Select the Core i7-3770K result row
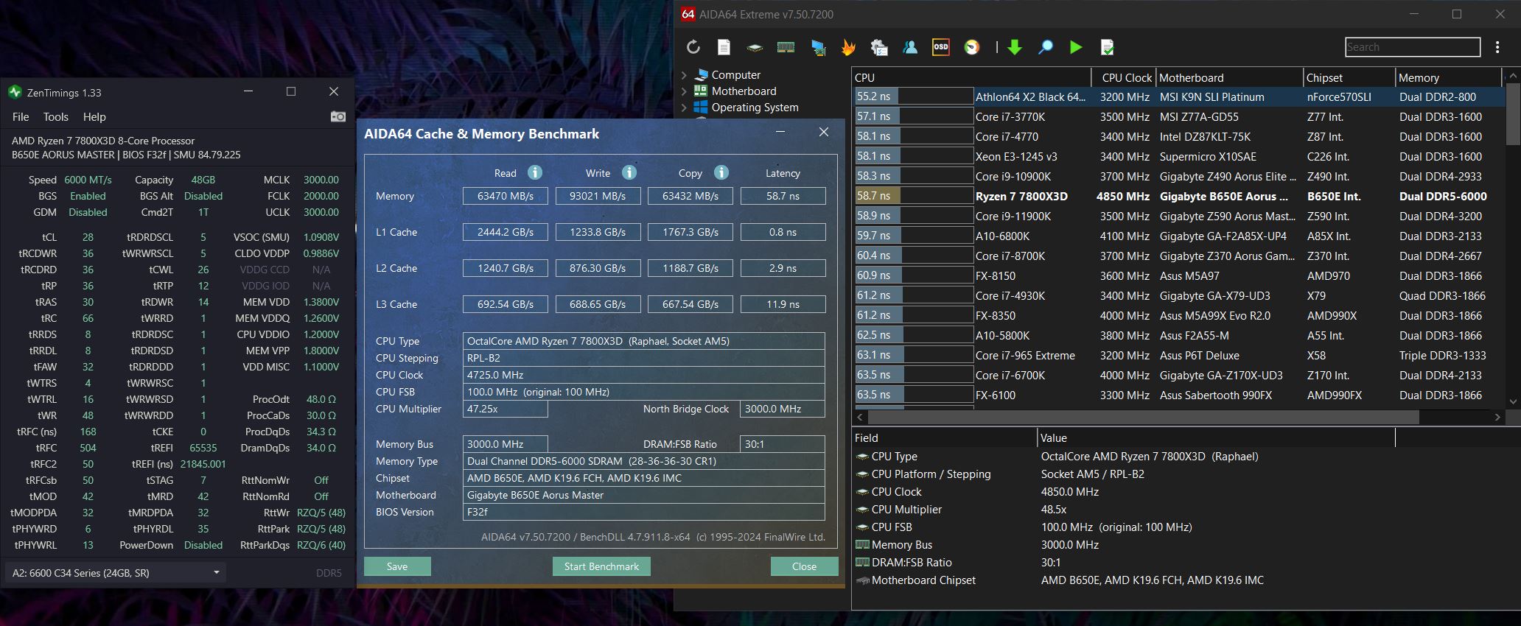 pyautogui.click(x=1178, y=116)
